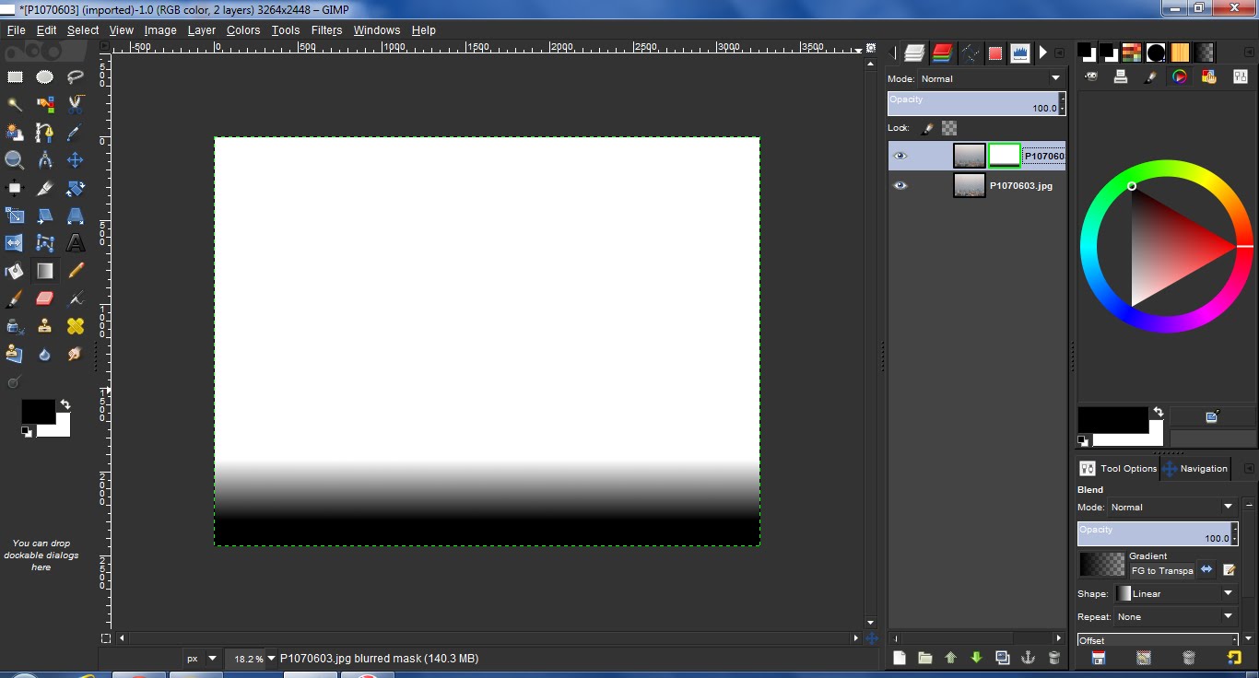1259x678 pixels.
Task: Open the Blend Mode dropdown
Action: [x=1171, y=507]
